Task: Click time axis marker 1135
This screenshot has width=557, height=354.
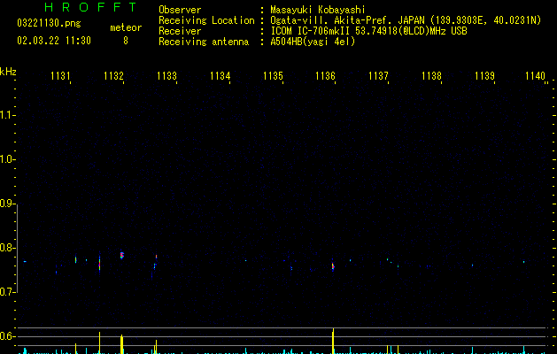Action: (273, 75)
